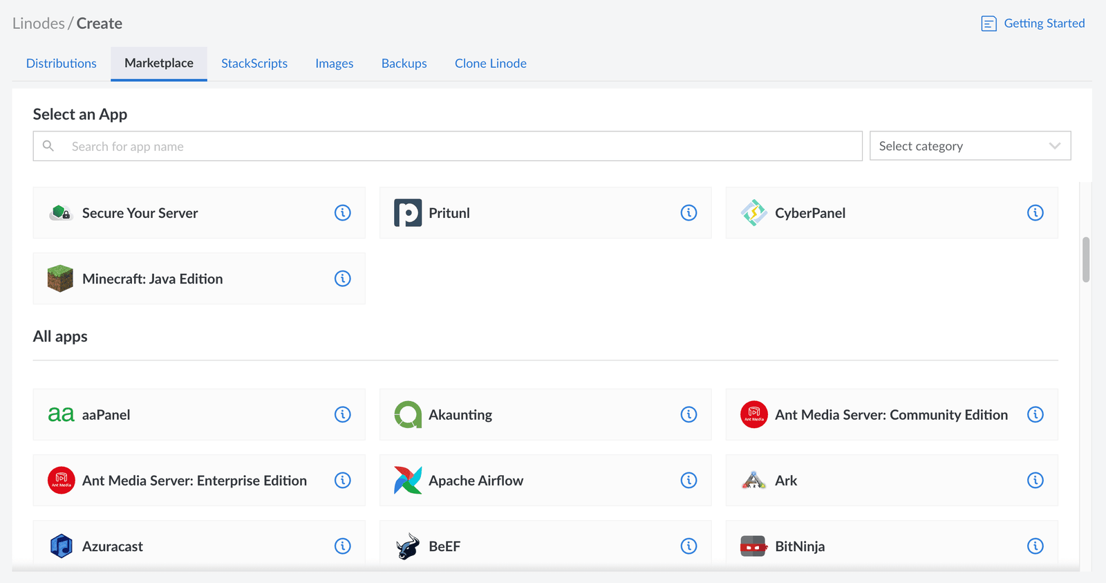
Task: Click the All apps heading
Action: click(60, 337)
